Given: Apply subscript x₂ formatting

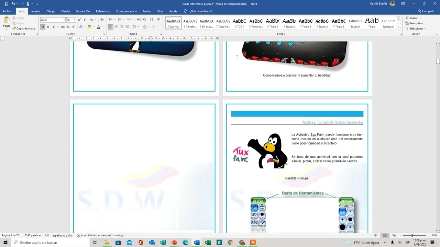Looking at the screenshot, I should [x=68, y=27].
